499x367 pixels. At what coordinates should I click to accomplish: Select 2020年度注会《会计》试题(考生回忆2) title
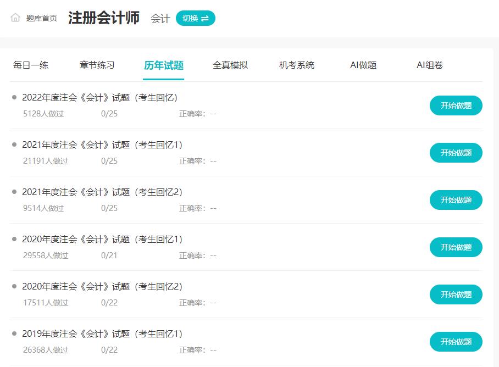tap(102, 287)
